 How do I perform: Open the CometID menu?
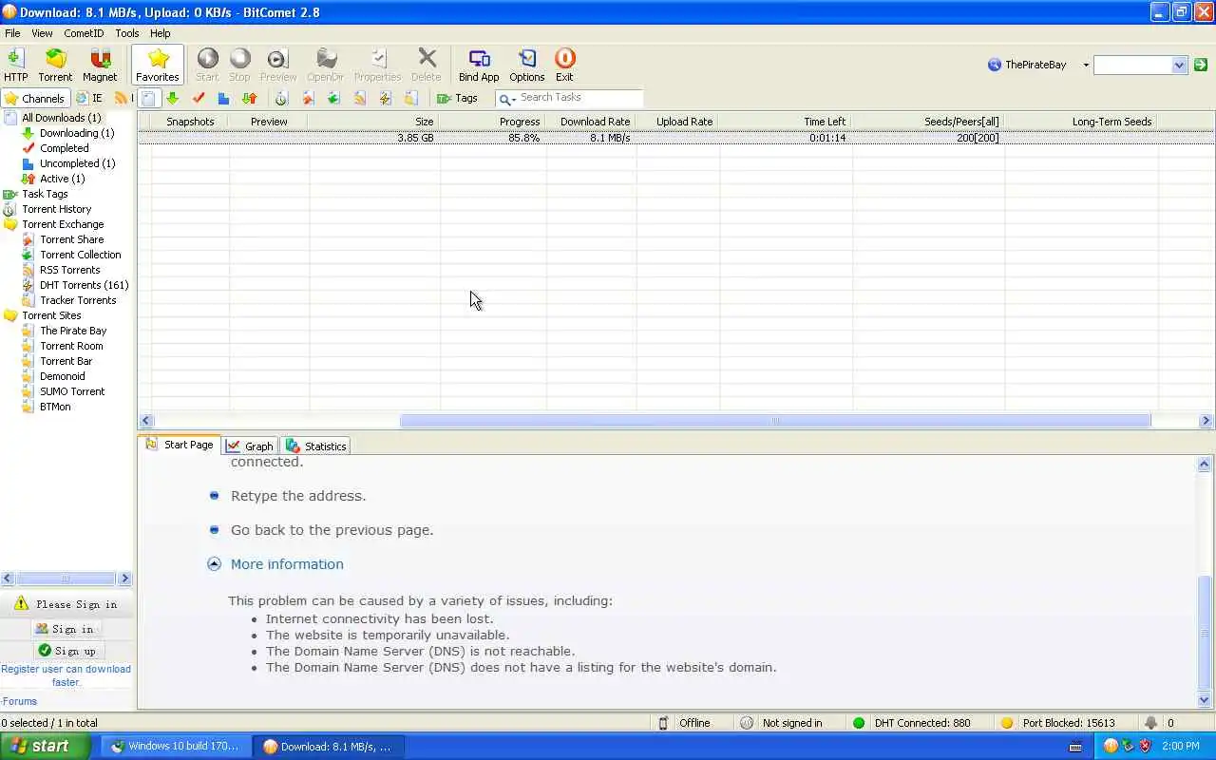tap(84, 33)
